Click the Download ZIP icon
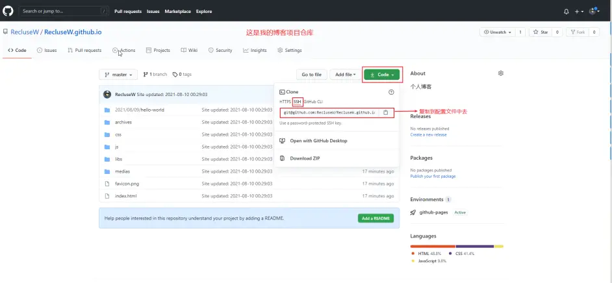Image resolution: width=612 pixels, height=283 pixels. pyautogui.click(x=283, y=158)
